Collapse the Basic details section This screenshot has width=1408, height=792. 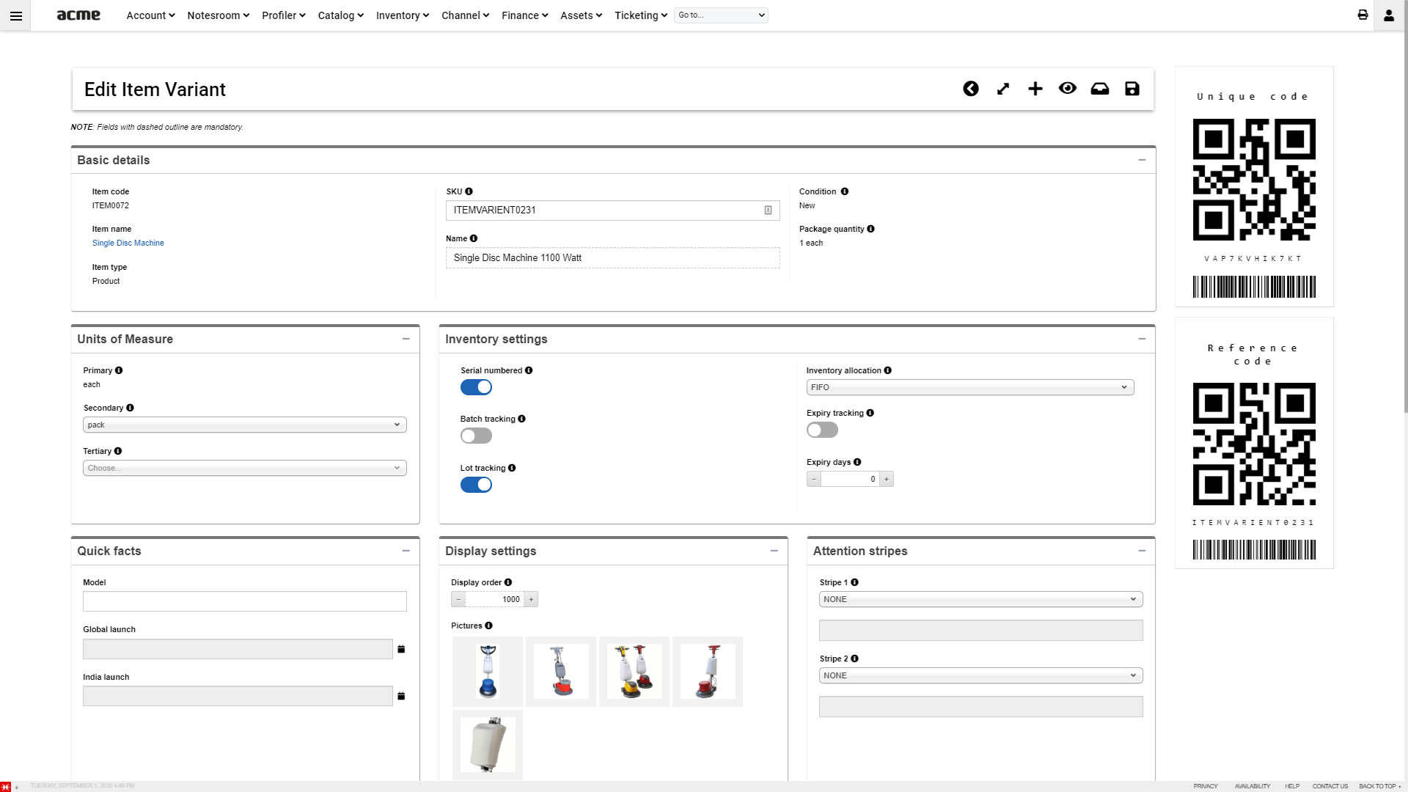click(1142, 160)
